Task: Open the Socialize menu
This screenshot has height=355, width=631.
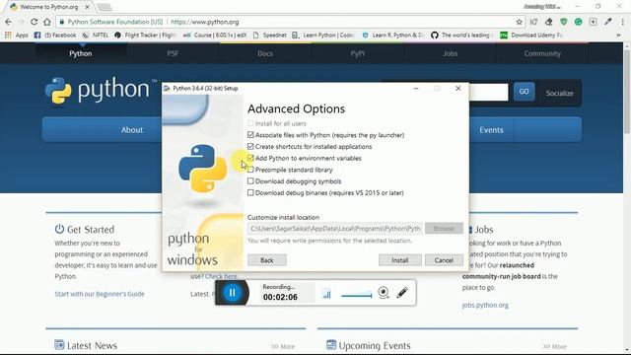Action: 559,93
